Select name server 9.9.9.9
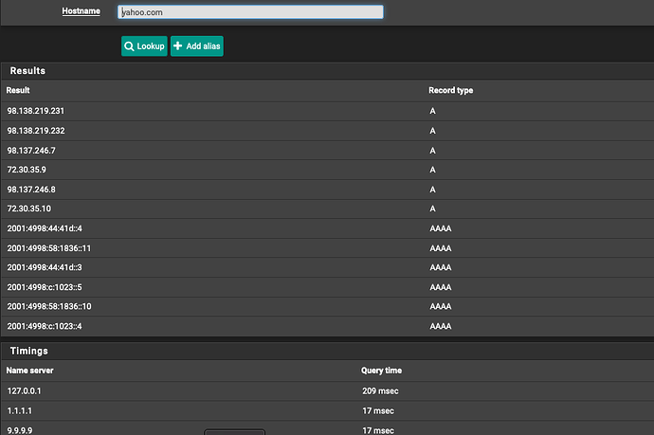Screen dimensions: 654x435 20,430
